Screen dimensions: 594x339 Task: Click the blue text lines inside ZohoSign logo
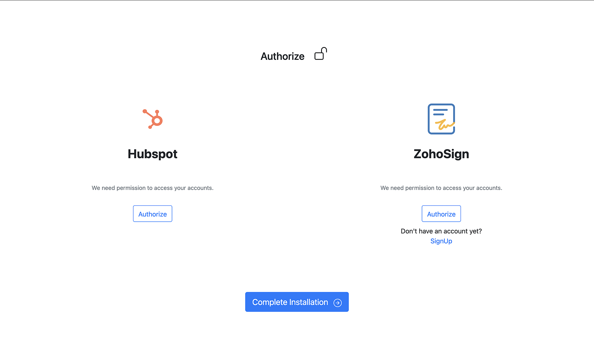click(x=440, y=112)
